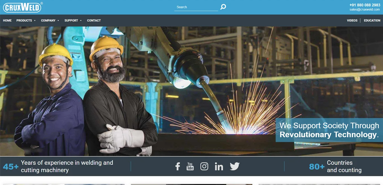Focus the Search text field
The width and height of the screenshot is (383, 185).
point(196,7)
